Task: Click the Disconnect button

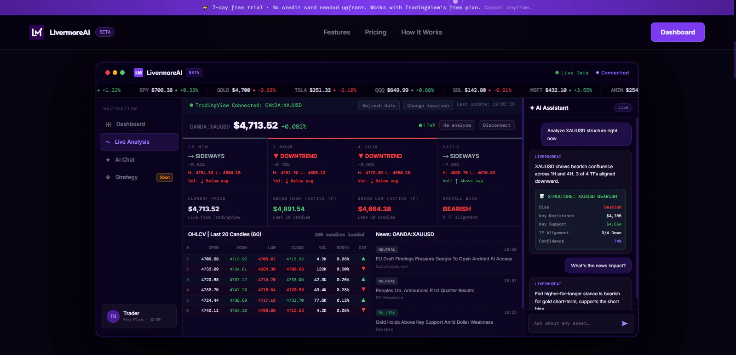Action: tap(496, 125)
